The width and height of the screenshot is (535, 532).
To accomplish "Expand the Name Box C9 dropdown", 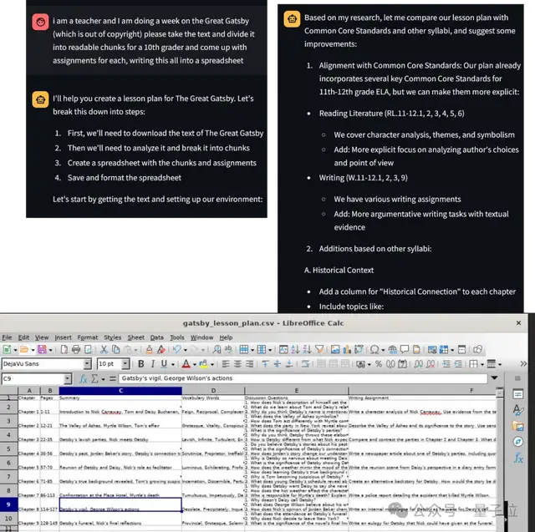I will tap(67, 378).
